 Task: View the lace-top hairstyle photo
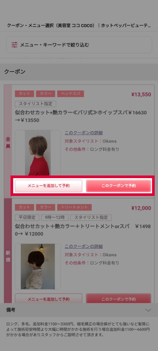click(x=38, y=267)
